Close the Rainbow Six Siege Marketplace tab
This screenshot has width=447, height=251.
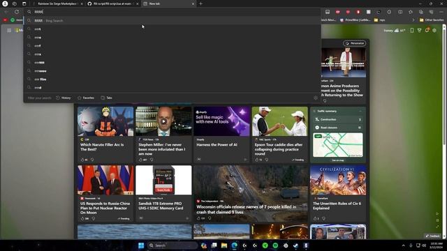coord(82,3)
